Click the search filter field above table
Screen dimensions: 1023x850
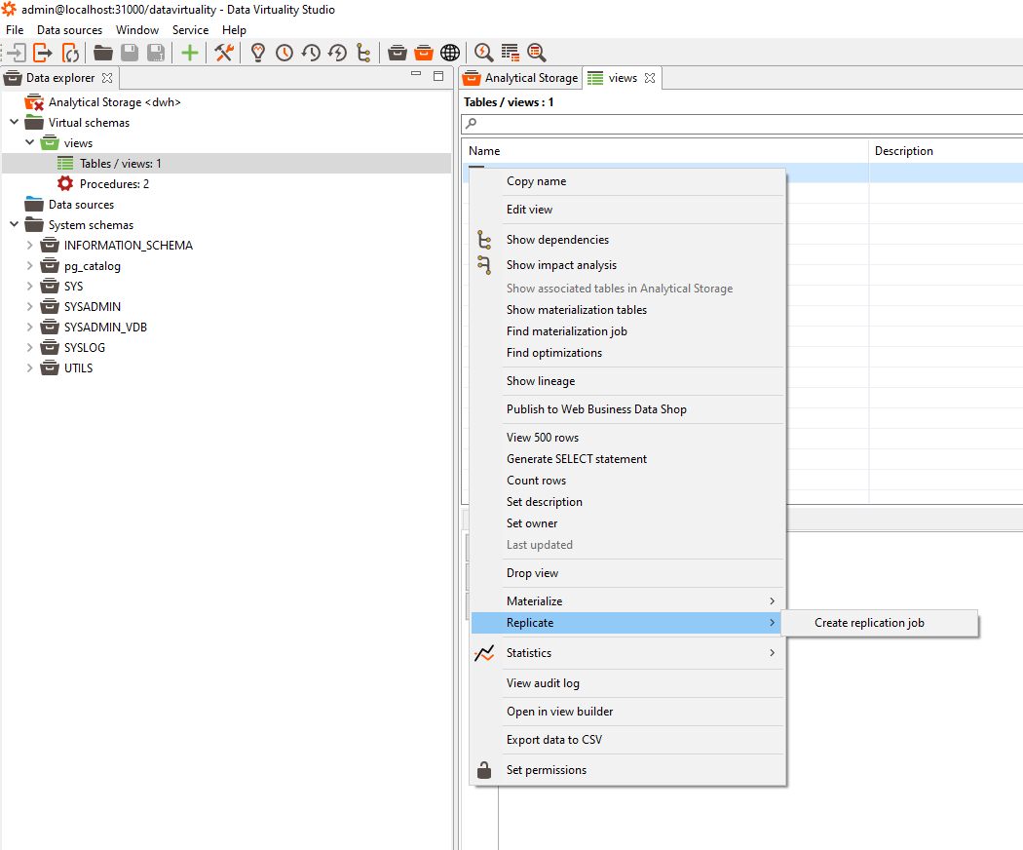(740, 124)
